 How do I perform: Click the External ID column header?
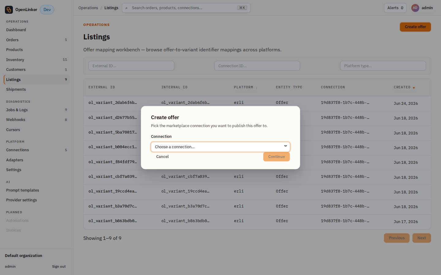pyautogui.click(x=102, y=87)
